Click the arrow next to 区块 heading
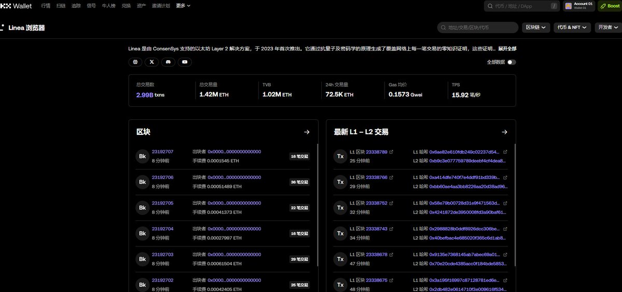The height and width of the screenshot is (292, 622). pos(307,132)
